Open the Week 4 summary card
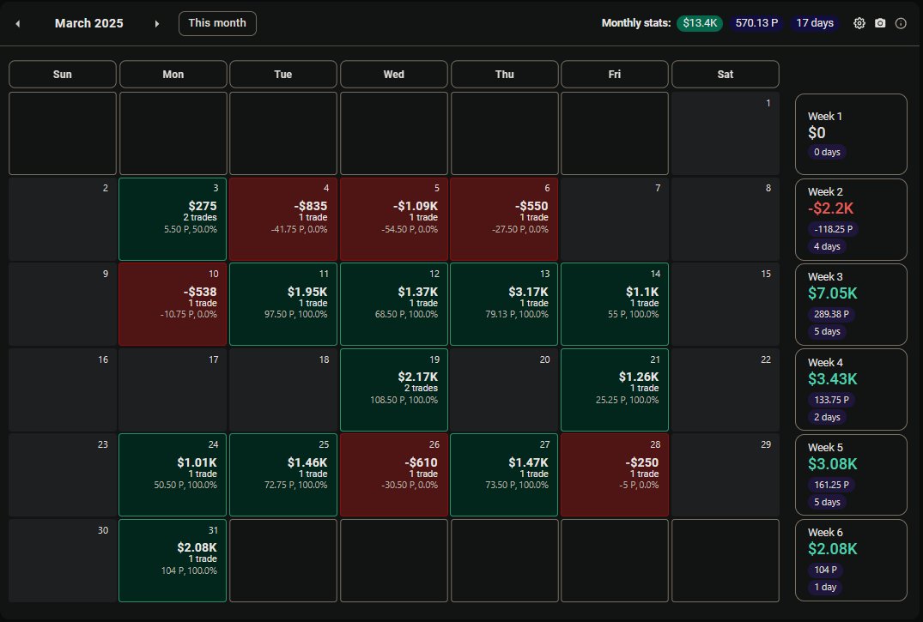The height and width of the screenshot is (622, 923). [x=851, y=390]
